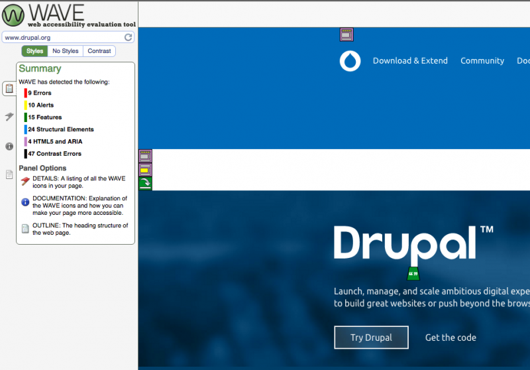Click the document icon beside OUTLINE
Image resolution: width=530 pixels, height=370 pixels.
25,229
